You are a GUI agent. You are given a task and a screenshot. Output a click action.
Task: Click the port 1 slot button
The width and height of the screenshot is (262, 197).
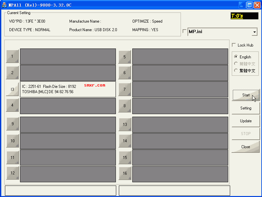12,56
